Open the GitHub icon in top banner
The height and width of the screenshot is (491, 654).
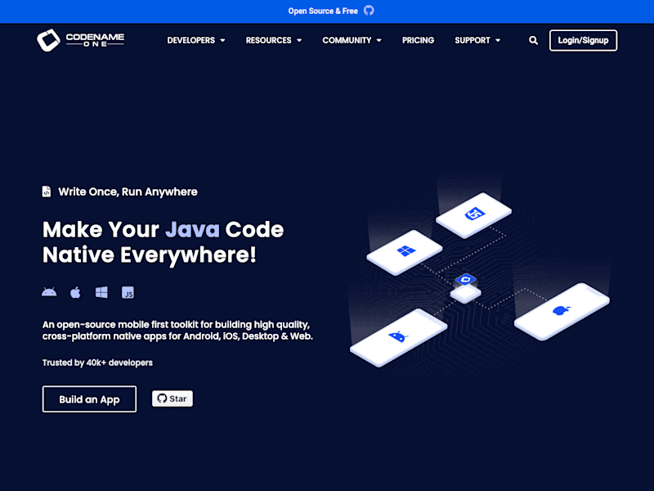[369, 11]
